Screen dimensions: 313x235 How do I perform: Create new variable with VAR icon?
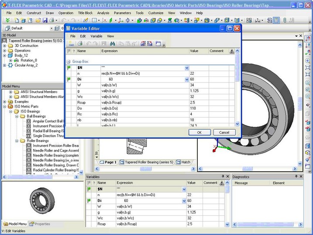click(71, 44)
